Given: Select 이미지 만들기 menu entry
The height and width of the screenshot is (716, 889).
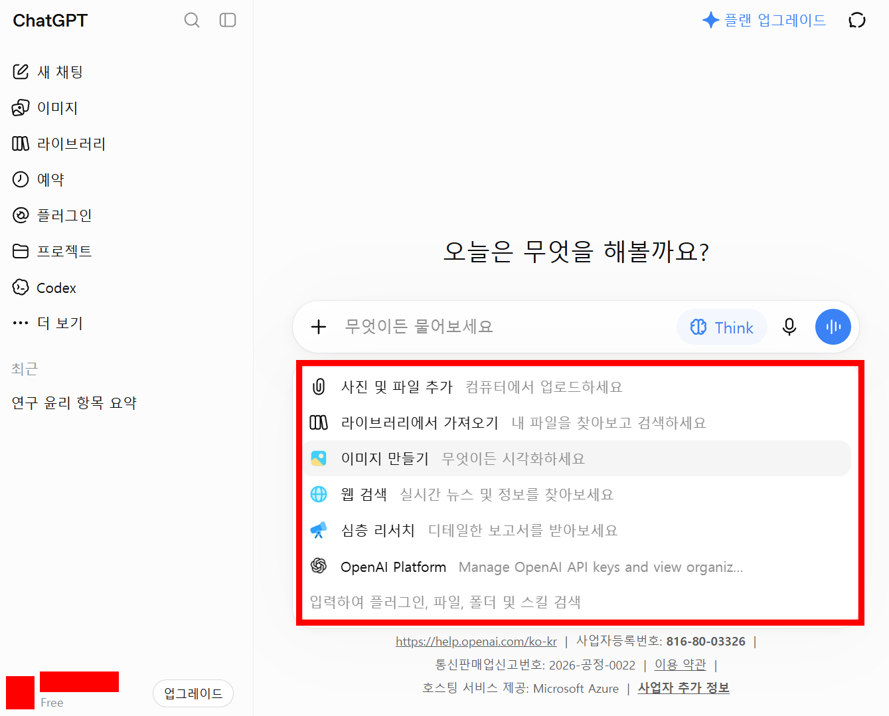Looking at the screenshot, I should tap(577, 458).
